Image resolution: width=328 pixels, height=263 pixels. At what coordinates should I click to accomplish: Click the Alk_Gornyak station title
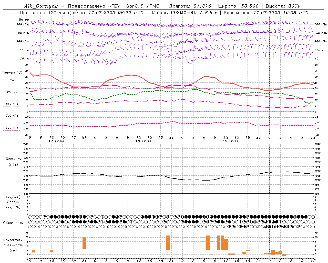(x=41, y=6)
